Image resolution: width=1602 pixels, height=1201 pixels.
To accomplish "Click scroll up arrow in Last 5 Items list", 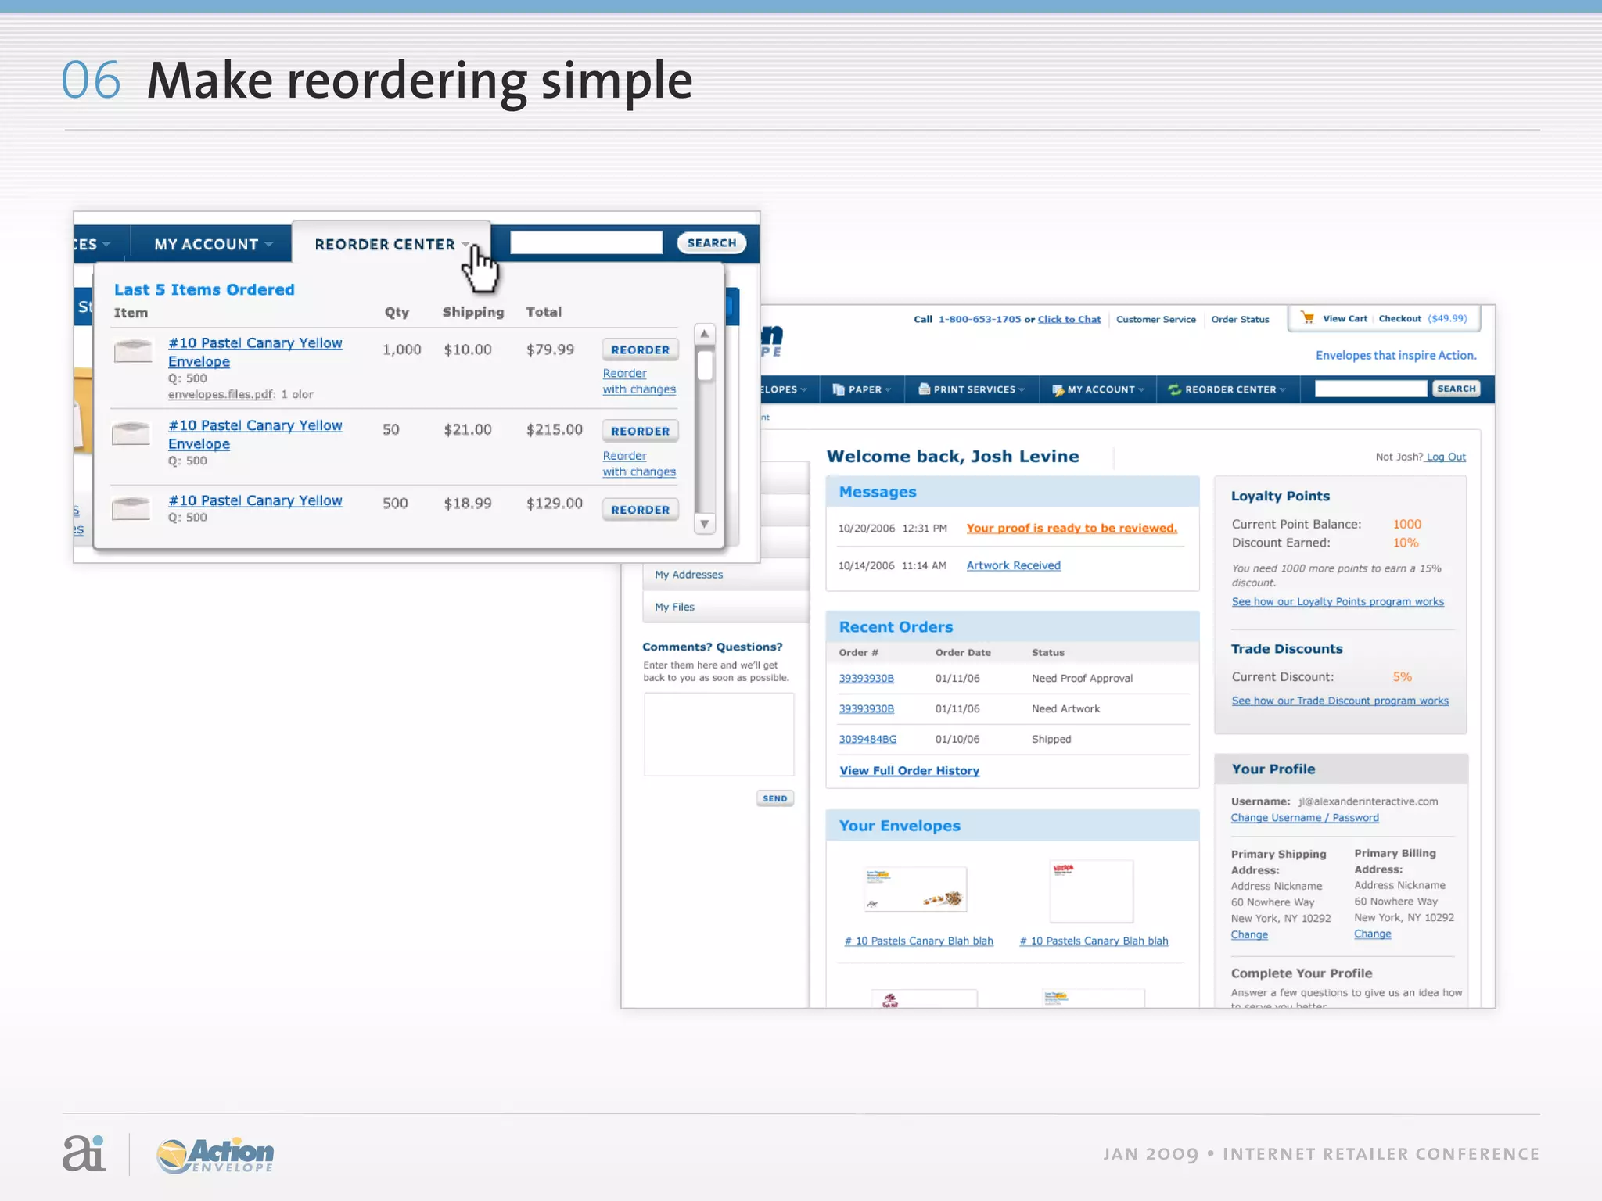I will (705, 334).
